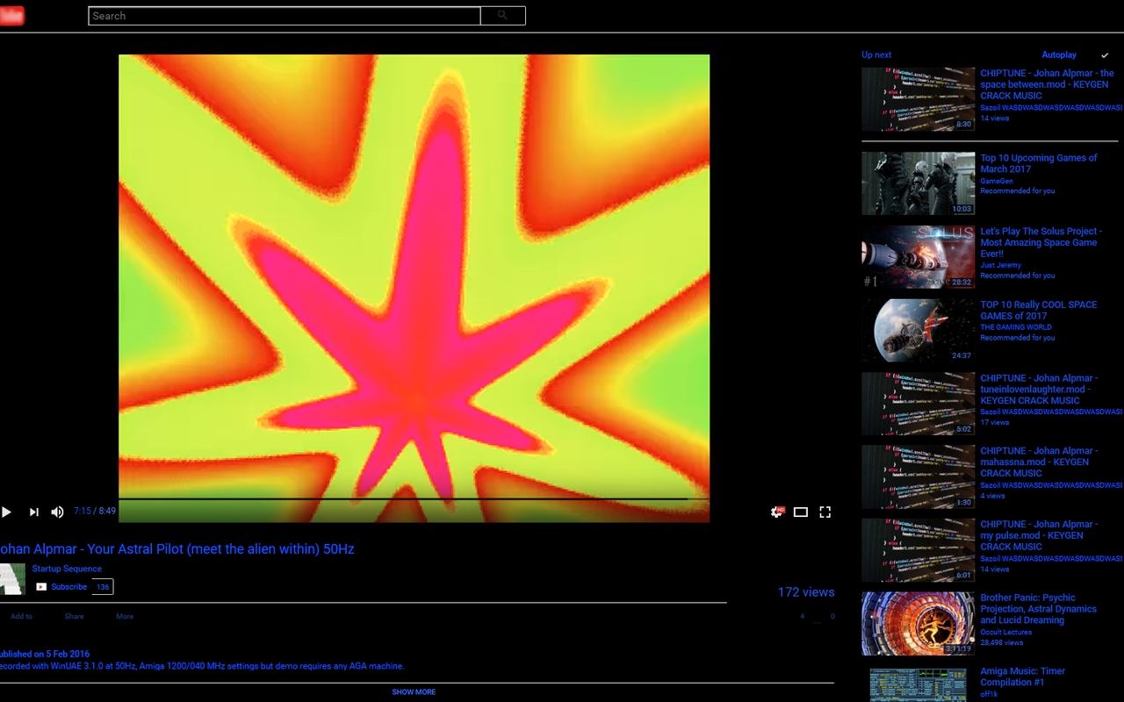This screenshot has height=702, width=1124.
Task: Open THE GAMING WORLD channel link
Action: (1017, 327)
